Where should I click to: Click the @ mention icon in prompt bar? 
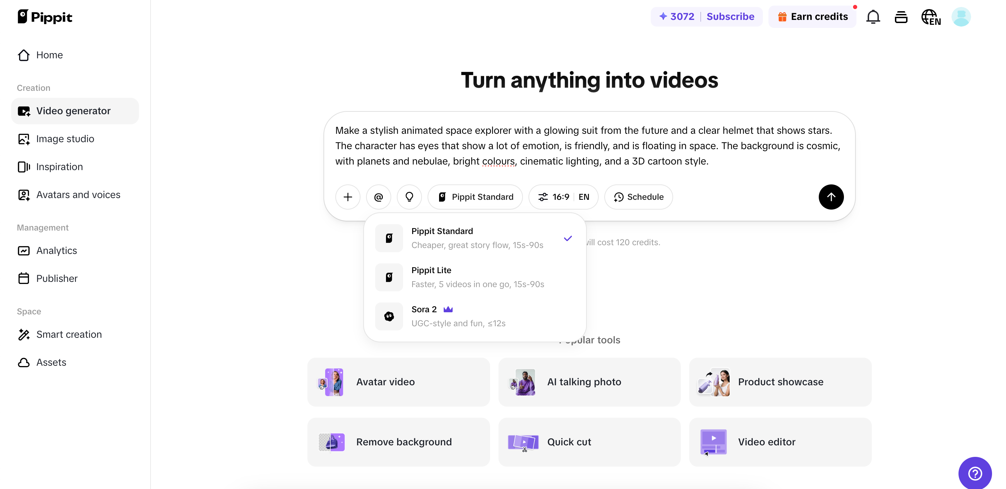[x=378, y=197]
